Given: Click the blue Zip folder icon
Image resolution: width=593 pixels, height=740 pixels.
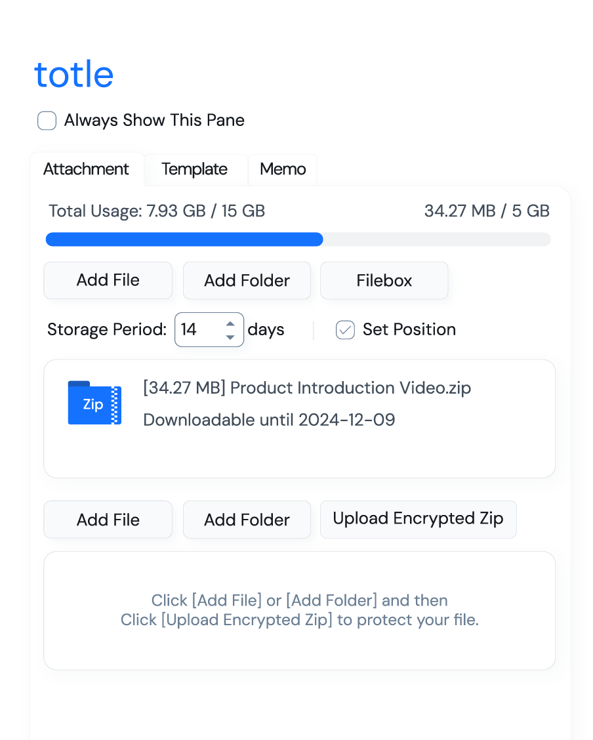Looking at the screenshot, I should pos(94,403).
